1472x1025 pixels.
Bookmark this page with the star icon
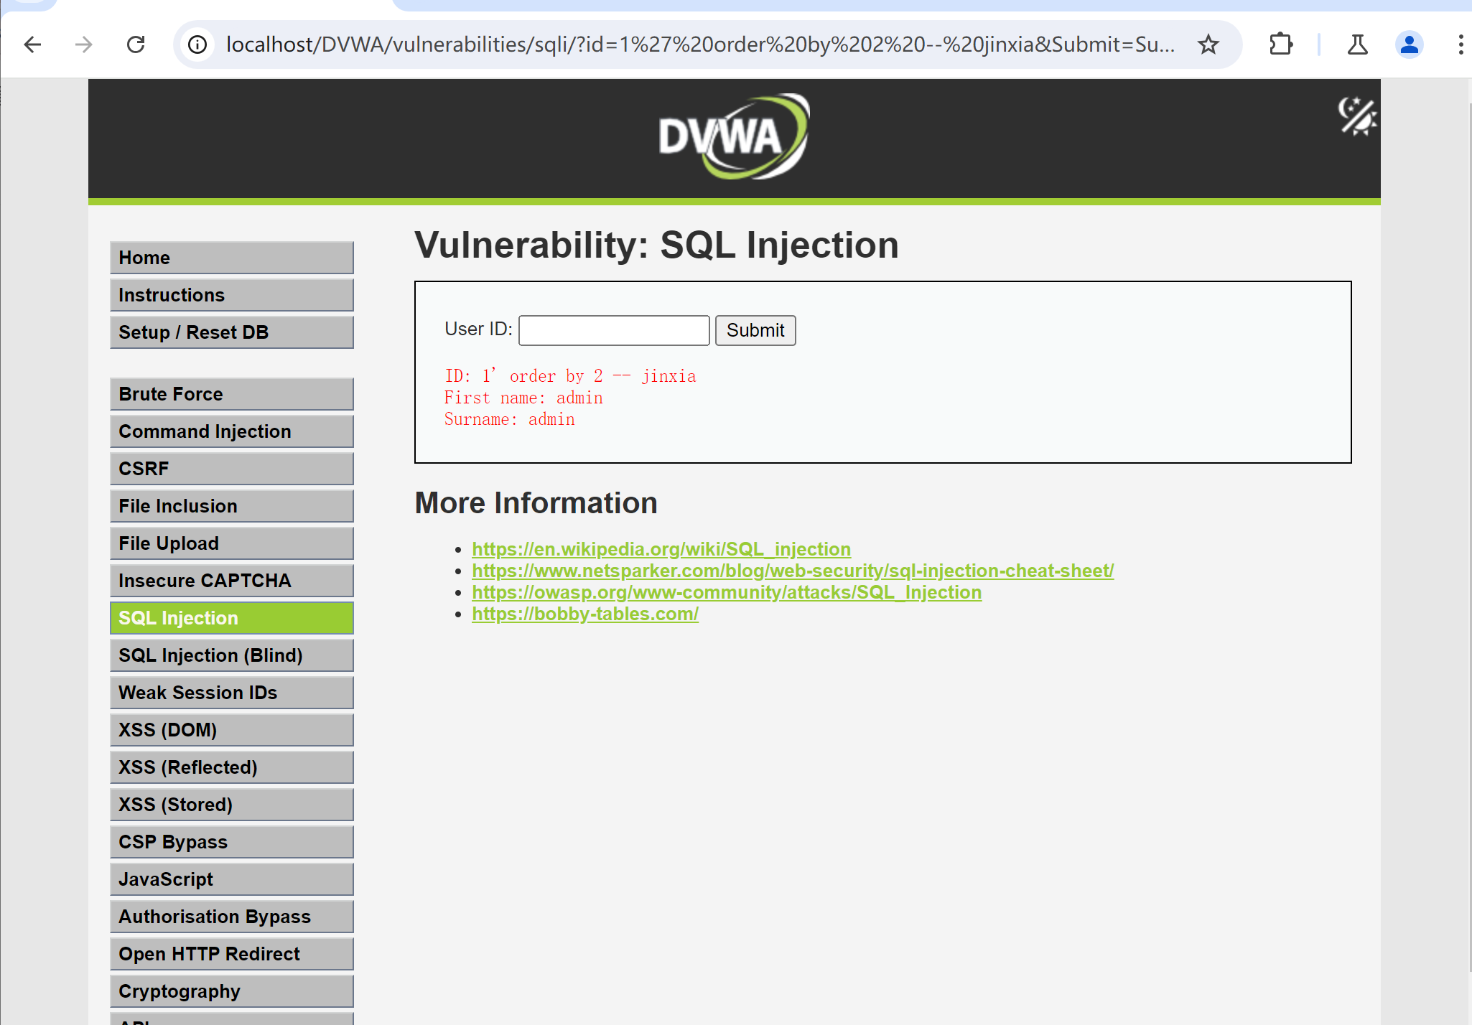point(1208,45)
